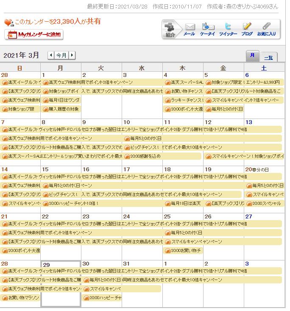Open February 28 event 対象ショップ限
The height and width of the screenshot is (311, 290).
point(20,109)
